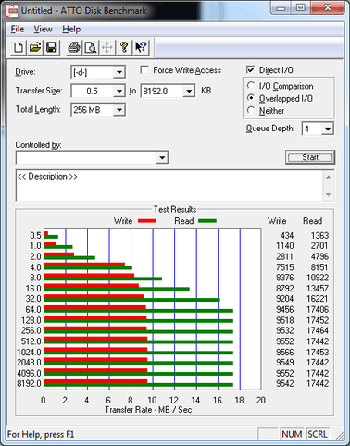Print results using the printer icon

pos(74,47)
